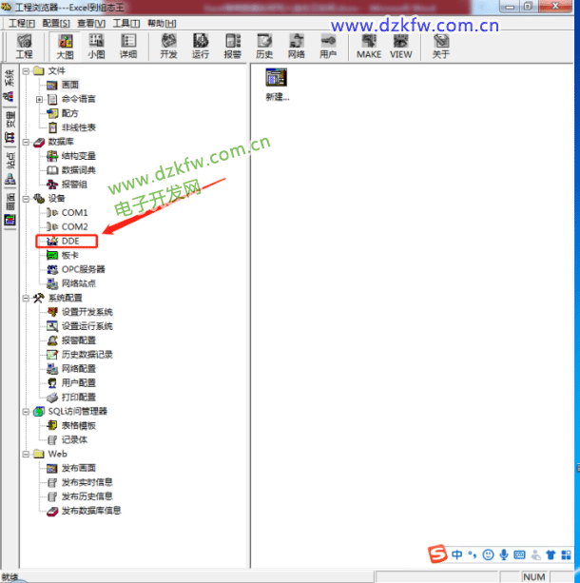
Task: Click the VIEW toolbar icon
Action: click(401, 46)
